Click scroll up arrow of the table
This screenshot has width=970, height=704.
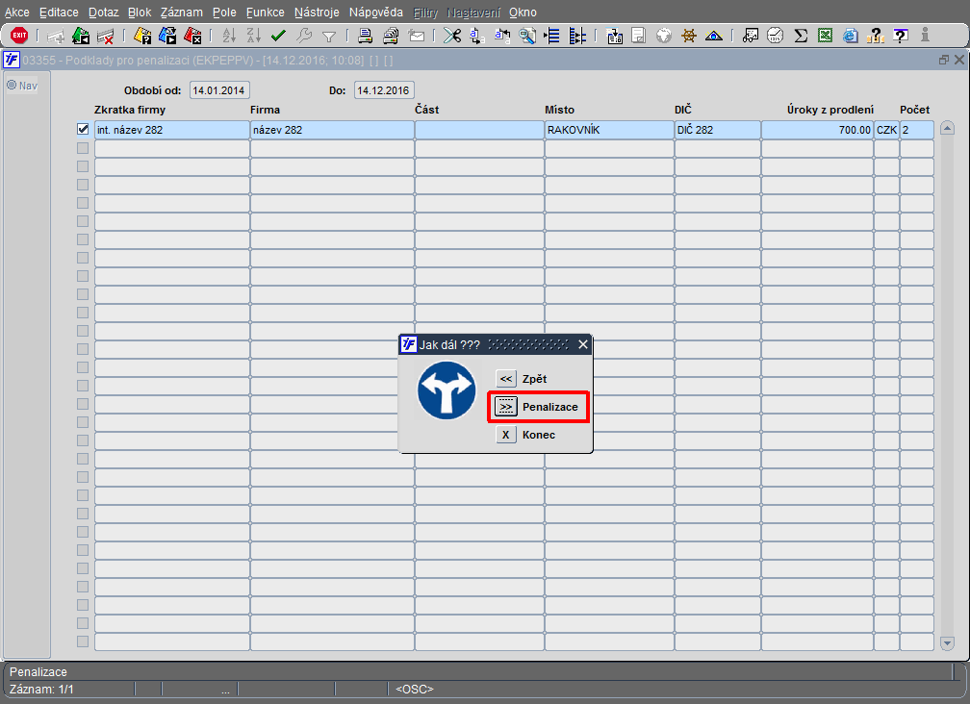coord(947,128)
